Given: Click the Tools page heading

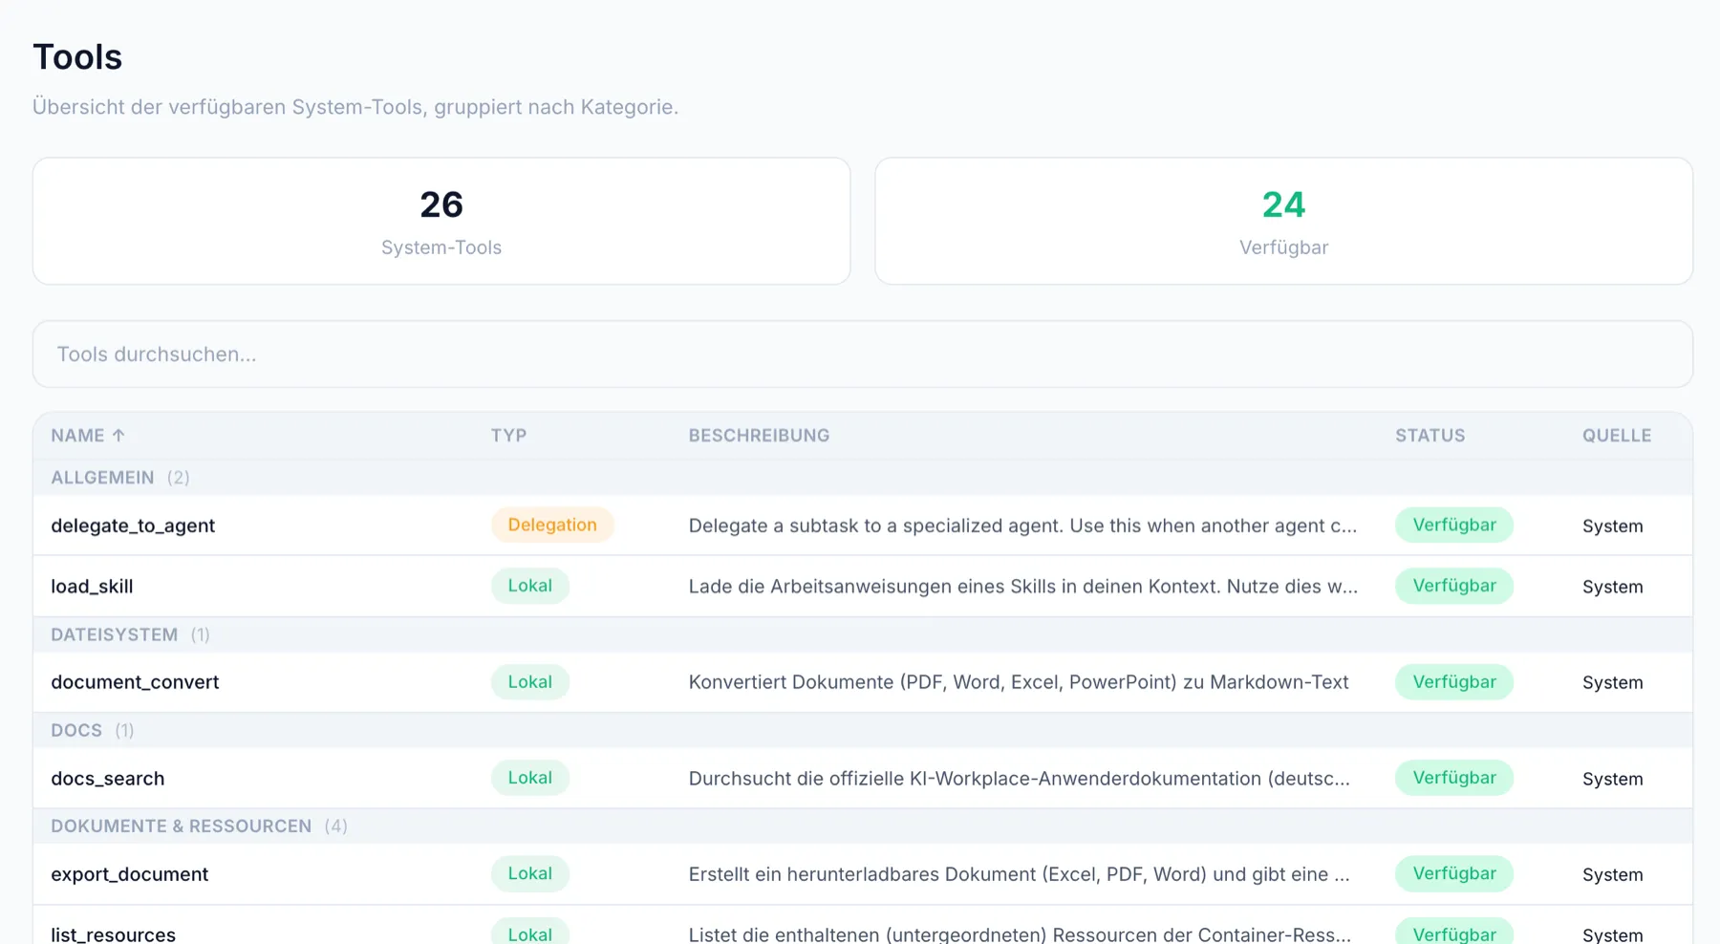Looking at the screenshot, I should (x=77, y=57).
